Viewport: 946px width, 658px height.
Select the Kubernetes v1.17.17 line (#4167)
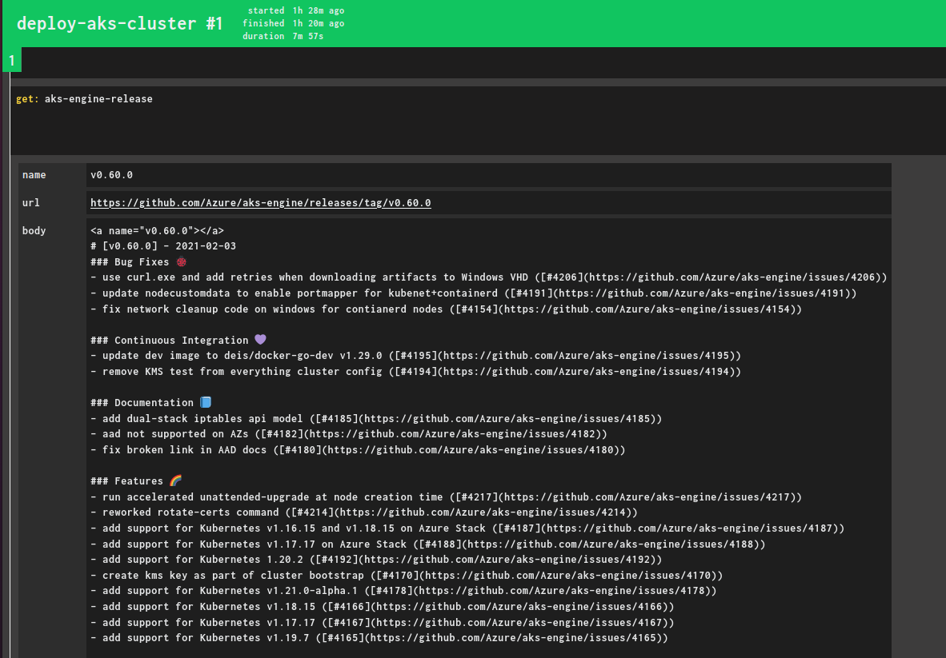coord(383,622)
